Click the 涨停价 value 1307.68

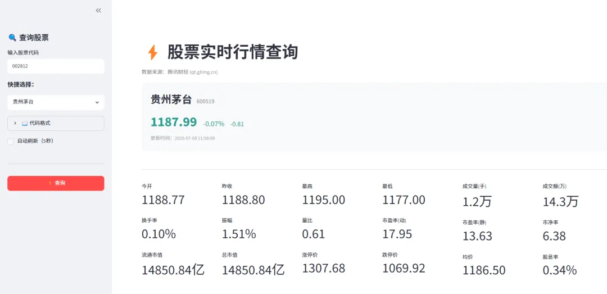coord(324,268)
